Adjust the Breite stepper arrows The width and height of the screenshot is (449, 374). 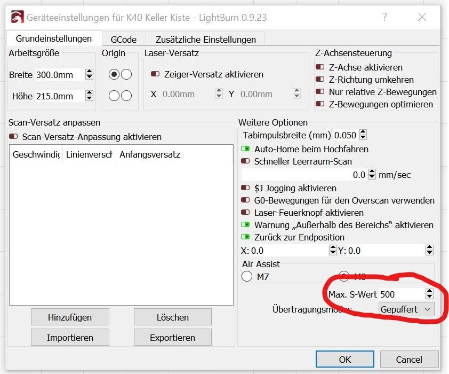[x=90, y=74]
